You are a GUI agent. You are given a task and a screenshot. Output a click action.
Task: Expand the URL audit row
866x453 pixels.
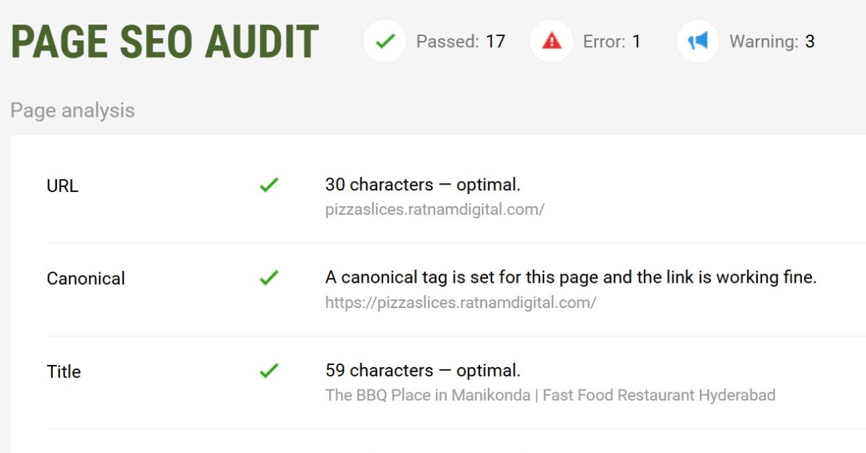pyautogui.click(x=63, y=185)
